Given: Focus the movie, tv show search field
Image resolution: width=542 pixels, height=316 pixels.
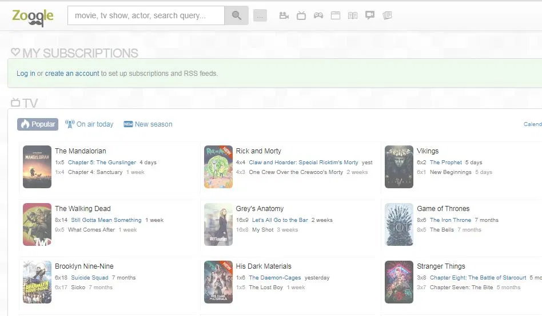Looking at the screenshot, I should click(146, 15).
